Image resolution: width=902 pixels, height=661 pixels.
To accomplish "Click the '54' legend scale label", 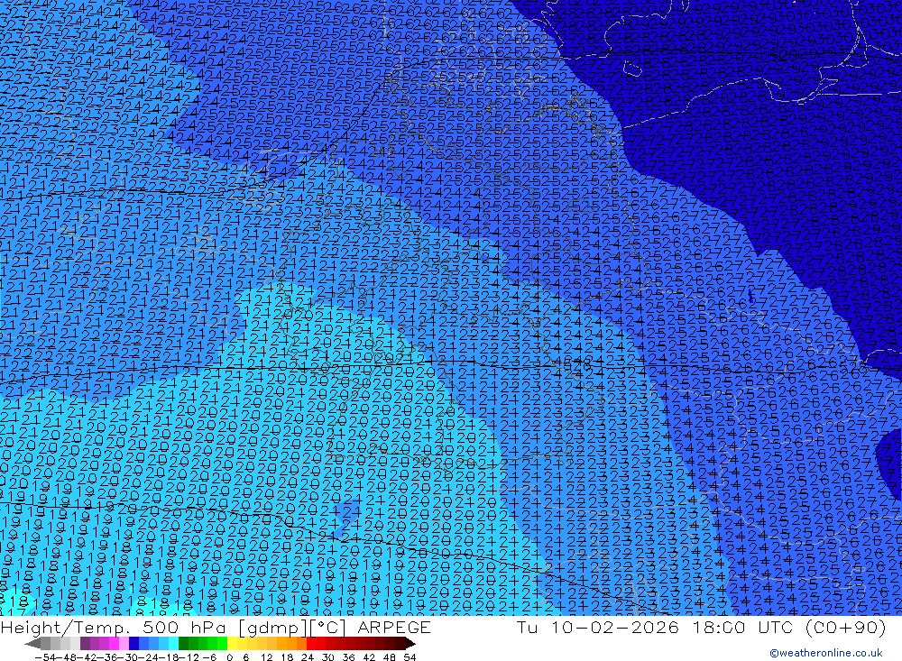I will [x=410, y=657].
